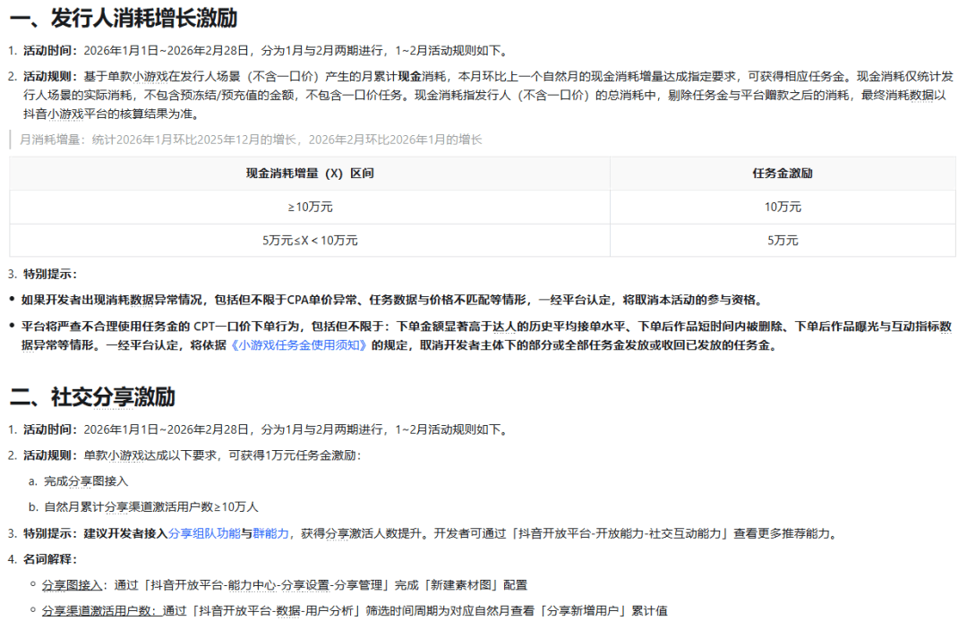Click the 活动规则 label in section one
Viewport: 967px width, 629px height.
click(x=50, y=76)
